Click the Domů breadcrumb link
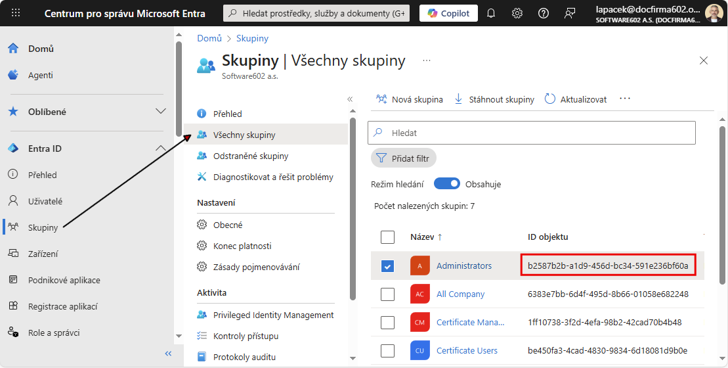The width and height of the screenshot is (728, 368). [209, 38]
